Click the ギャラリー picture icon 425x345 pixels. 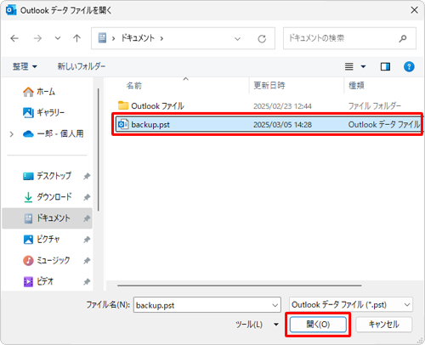point(28,113)
